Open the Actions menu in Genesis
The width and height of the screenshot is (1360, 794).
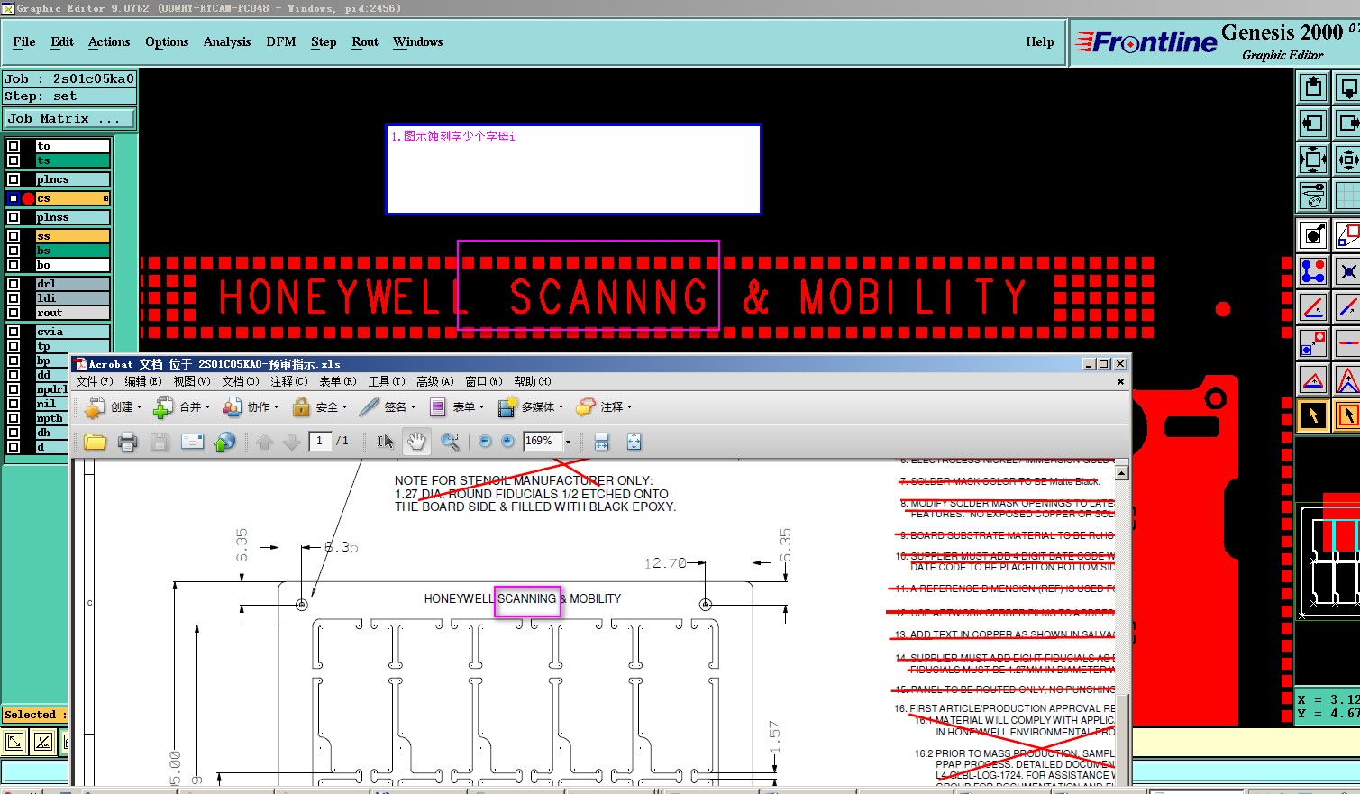click(x=109, y=42)
